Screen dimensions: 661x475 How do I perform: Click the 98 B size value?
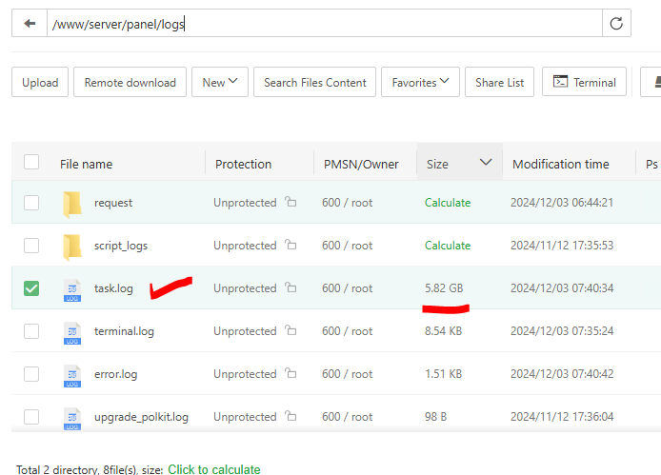click(435, 417)
